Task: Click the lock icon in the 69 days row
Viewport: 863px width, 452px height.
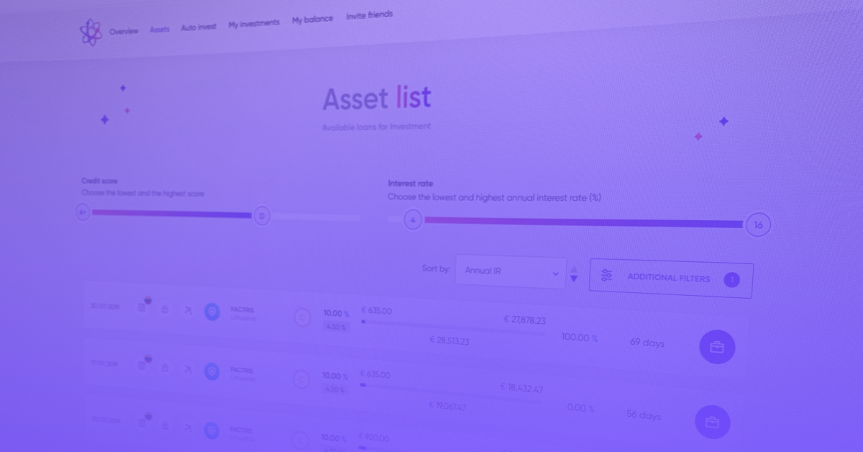Action: (165, 309)
